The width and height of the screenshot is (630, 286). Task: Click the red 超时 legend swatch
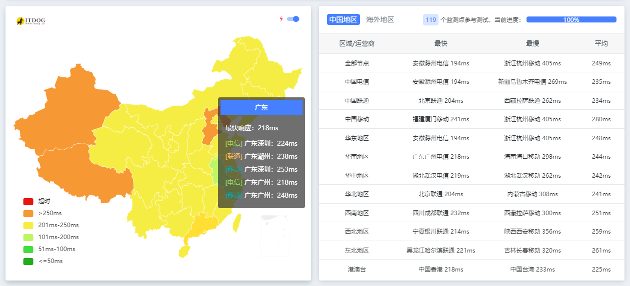[28, 201]
